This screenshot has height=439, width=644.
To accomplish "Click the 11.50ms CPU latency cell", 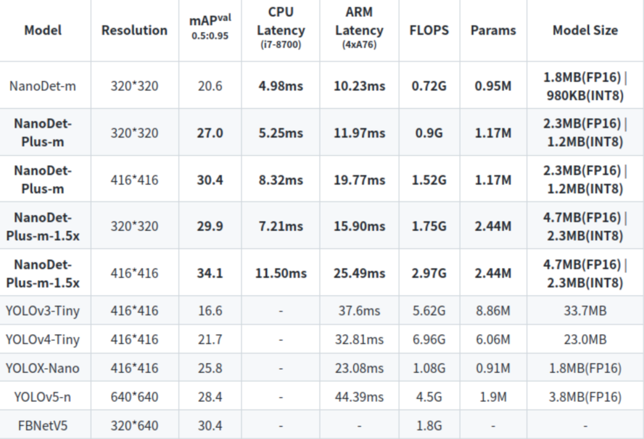I will click(x=280, y=273).
